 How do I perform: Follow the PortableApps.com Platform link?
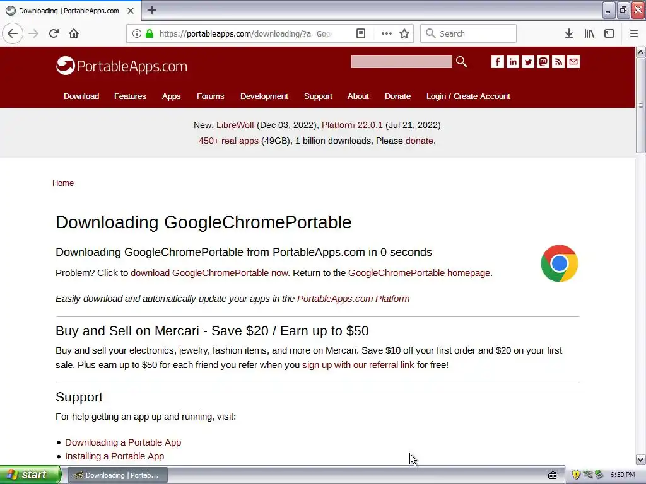point(353,298)
